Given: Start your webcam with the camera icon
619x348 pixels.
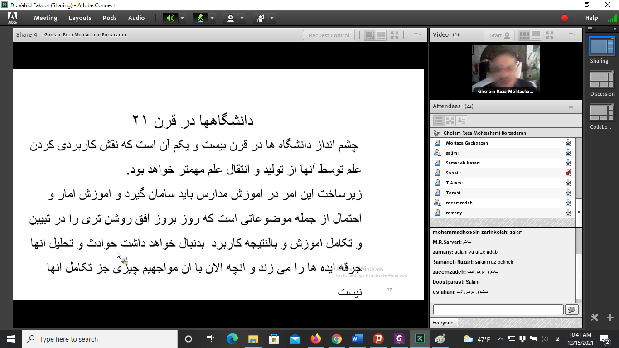Looking at the screenshot, I should [230, 18].
